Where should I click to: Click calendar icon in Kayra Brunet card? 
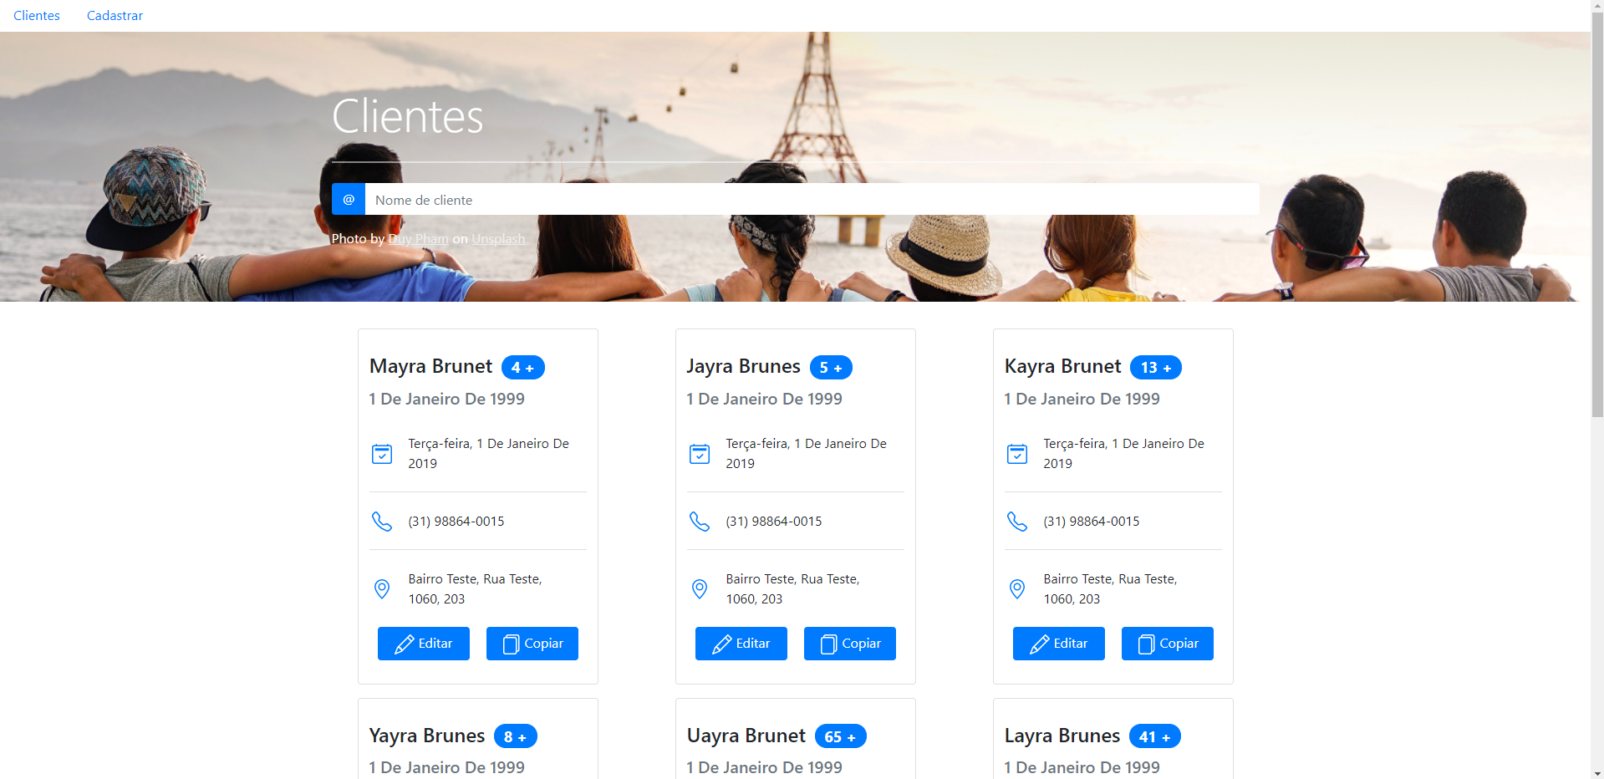(x=1017, y=454)
